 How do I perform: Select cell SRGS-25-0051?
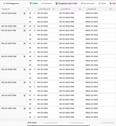[x=100, y=74]
